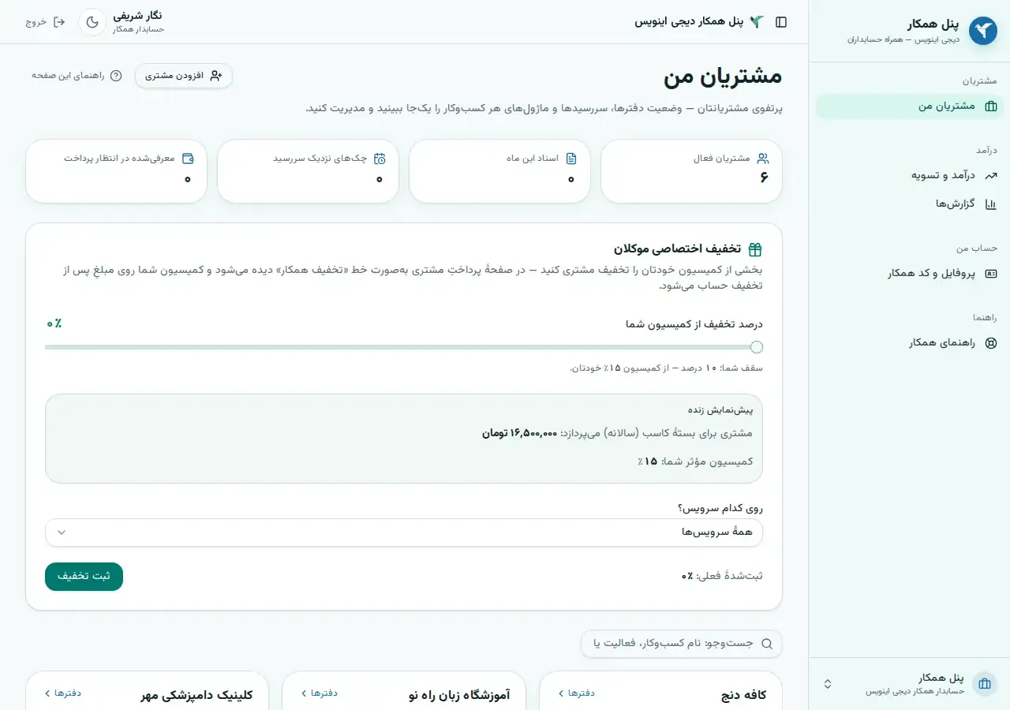Open گزارش‌ها in the sidebar
This screenshot has width=1010, height=710.
[x=909, y=204]
